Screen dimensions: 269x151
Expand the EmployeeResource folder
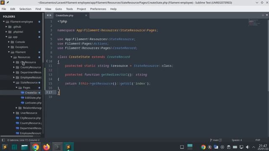point(14,77)
